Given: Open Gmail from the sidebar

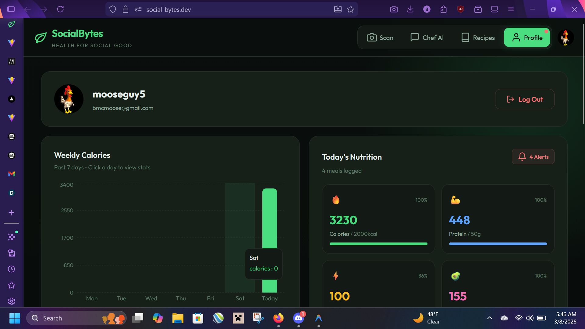Looking at the screenshot, I should click(12, 174).
